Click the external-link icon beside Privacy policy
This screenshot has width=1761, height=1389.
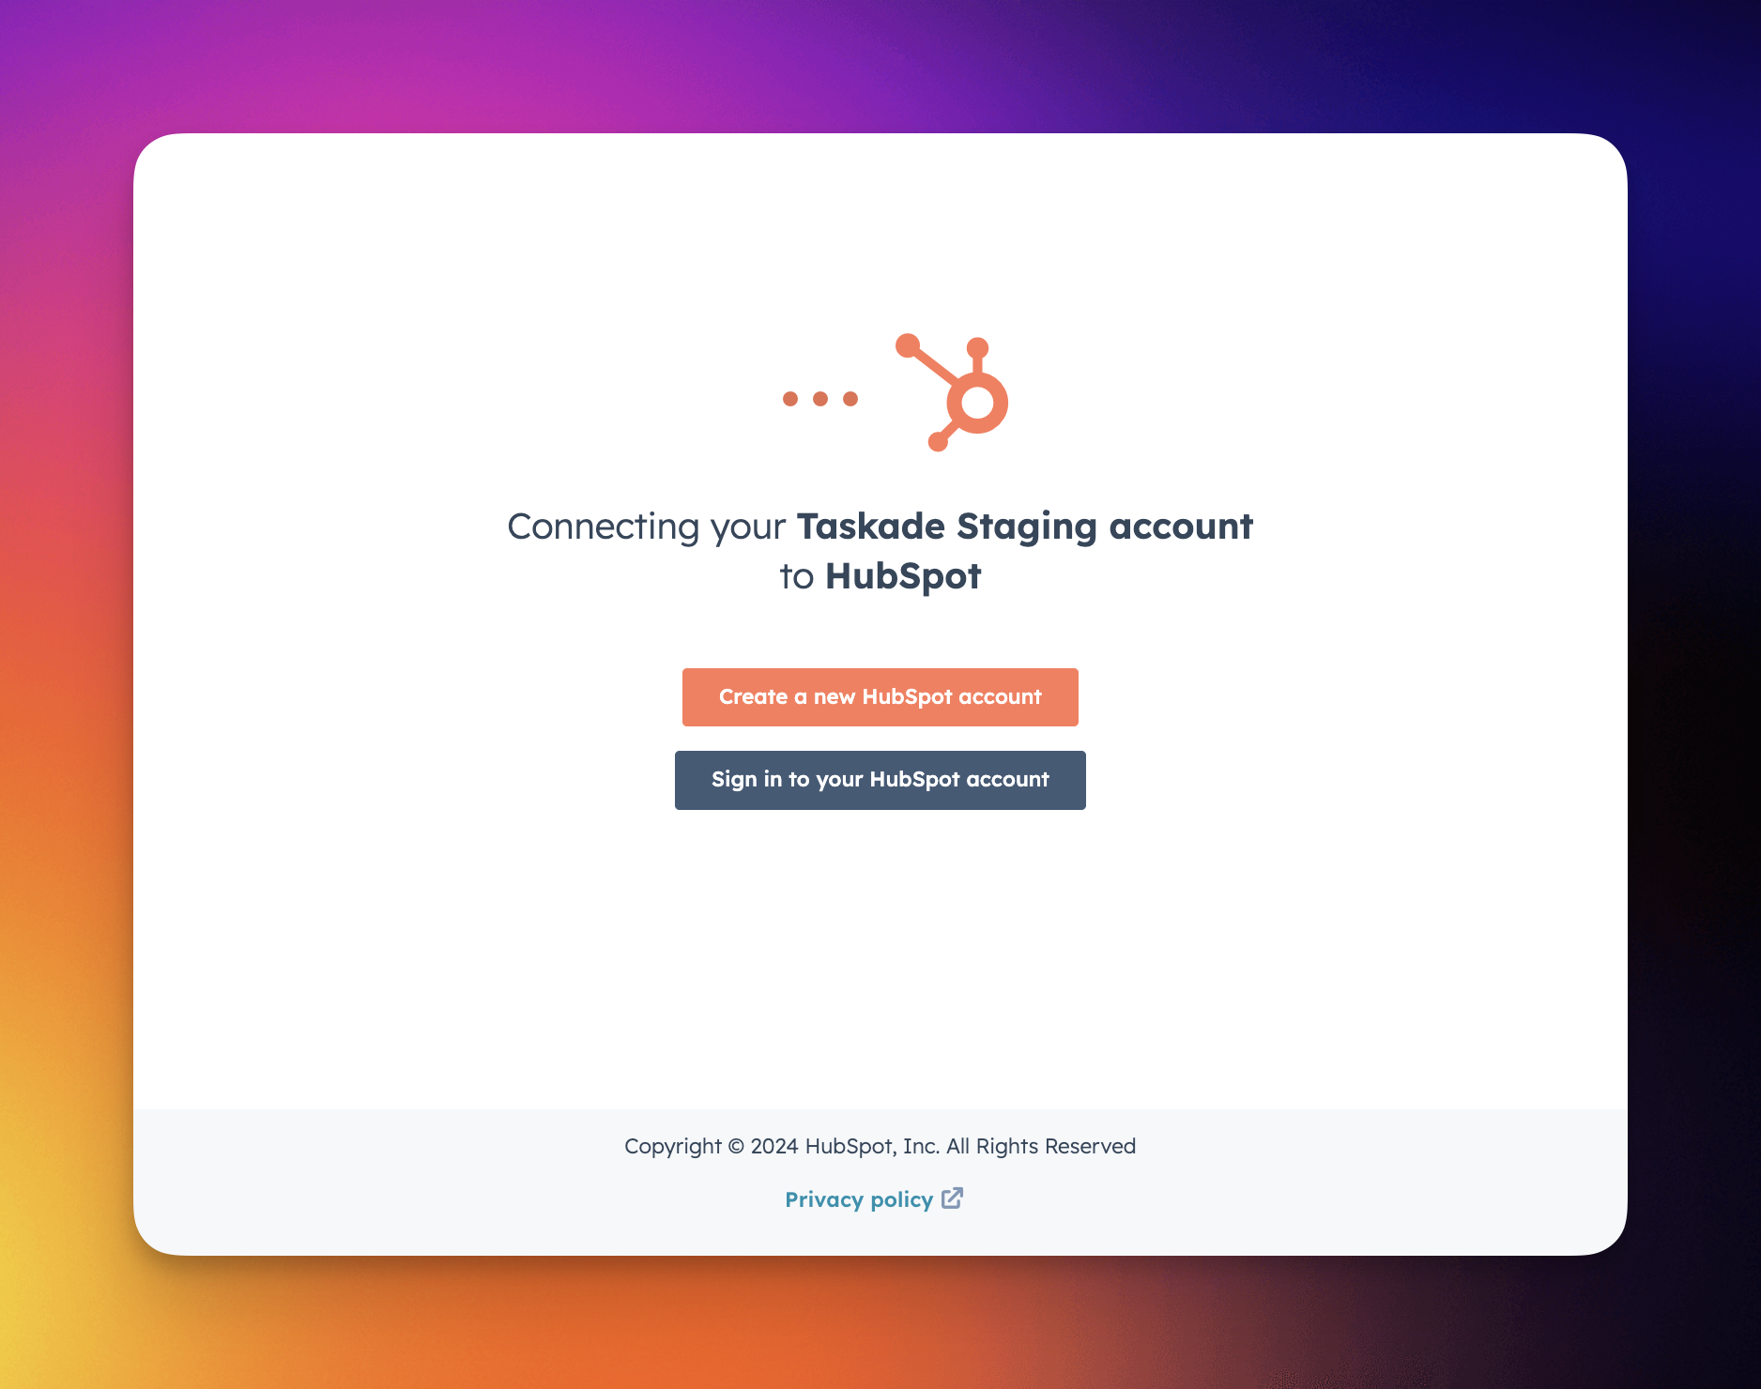pos(952,1198)
